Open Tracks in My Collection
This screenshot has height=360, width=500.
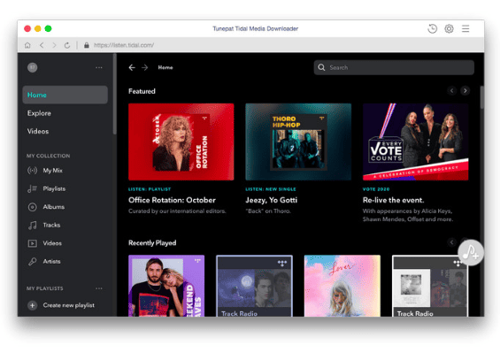click(51, 225)
